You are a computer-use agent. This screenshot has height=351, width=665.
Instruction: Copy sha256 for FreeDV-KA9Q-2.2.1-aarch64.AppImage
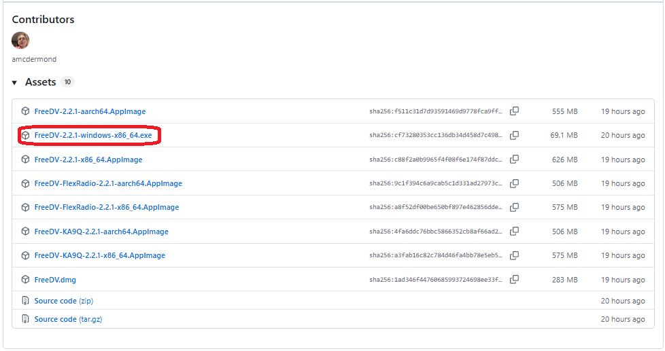[514, 232]
